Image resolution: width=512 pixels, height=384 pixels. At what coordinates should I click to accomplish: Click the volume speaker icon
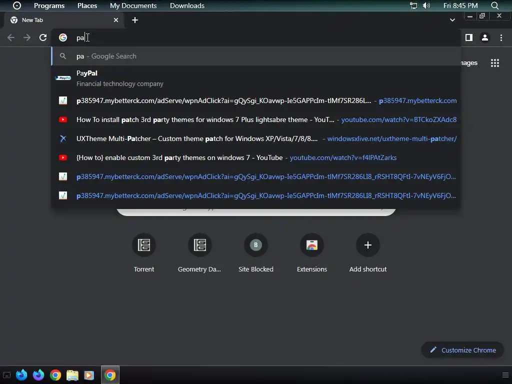[x=426, y=5]
